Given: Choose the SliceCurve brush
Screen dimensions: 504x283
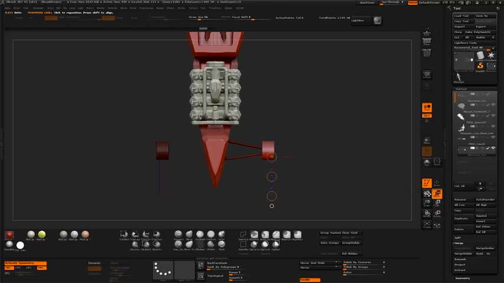Looking at the screenshot, I should tap(135, 245).
